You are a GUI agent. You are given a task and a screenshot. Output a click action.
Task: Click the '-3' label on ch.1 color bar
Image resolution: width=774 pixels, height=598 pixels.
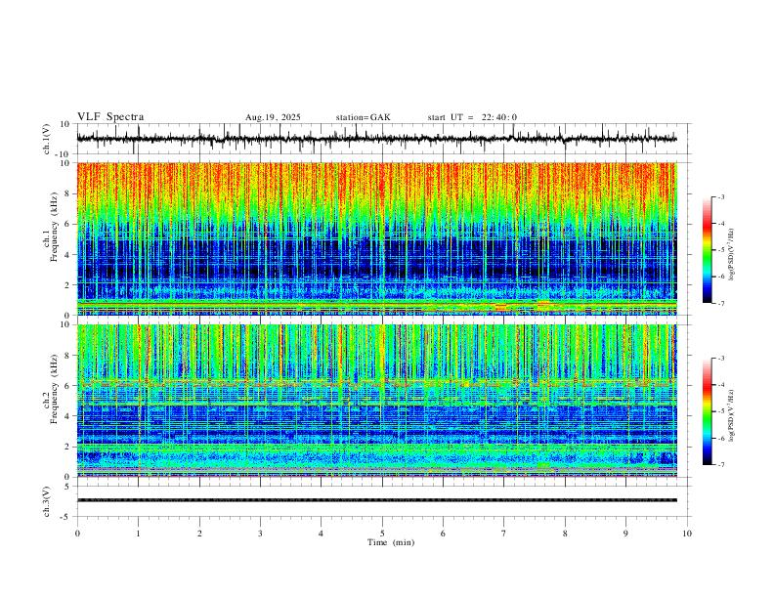click(x=720, y=196)
